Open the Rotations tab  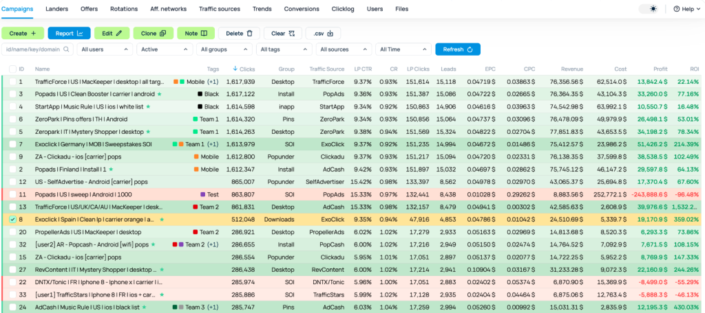click(x=124, y=9)
